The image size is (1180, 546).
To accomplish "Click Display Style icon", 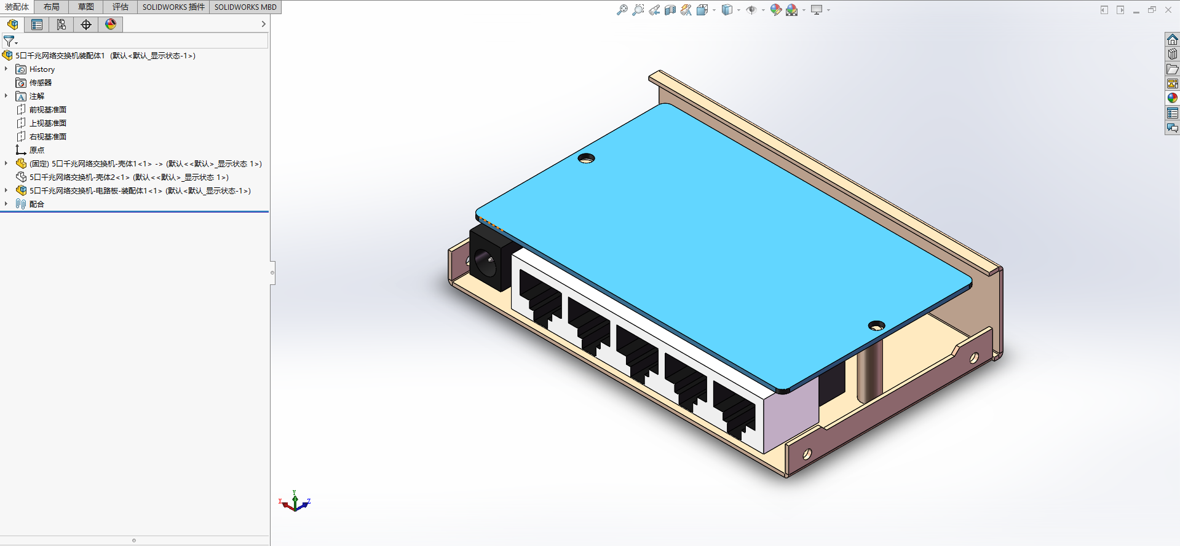I will pyautogui.click(x=727, y=10).
